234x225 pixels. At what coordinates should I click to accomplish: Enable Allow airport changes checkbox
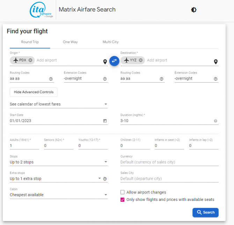(123, 192)
